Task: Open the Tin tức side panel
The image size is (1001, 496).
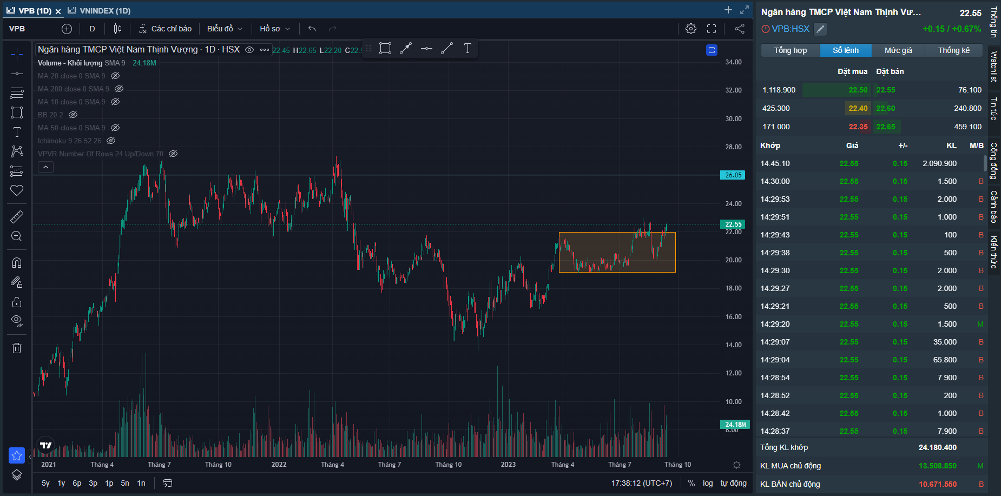Action: tap(994, 108)
